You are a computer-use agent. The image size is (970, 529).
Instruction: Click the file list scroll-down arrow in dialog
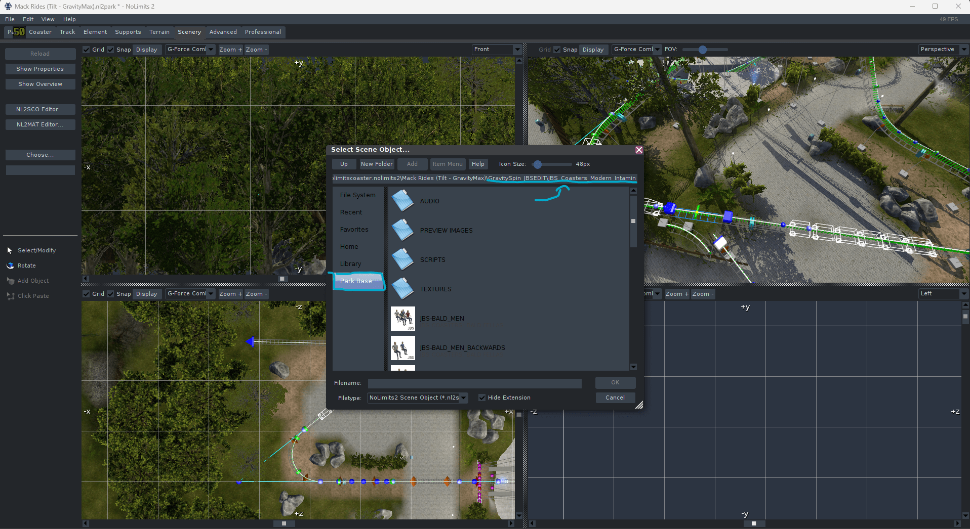633,367
